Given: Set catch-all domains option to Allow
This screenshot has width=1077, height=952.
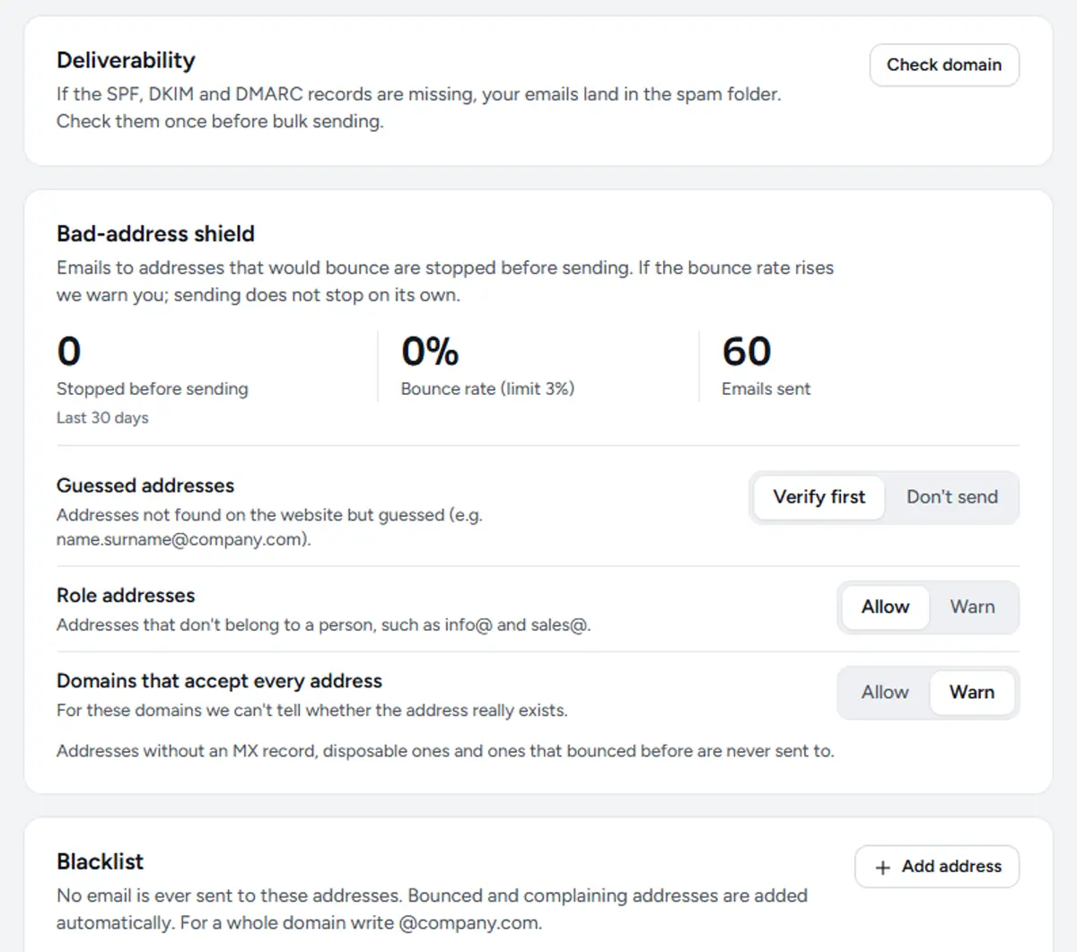Looking at the screenshot, I should point(885,693).
